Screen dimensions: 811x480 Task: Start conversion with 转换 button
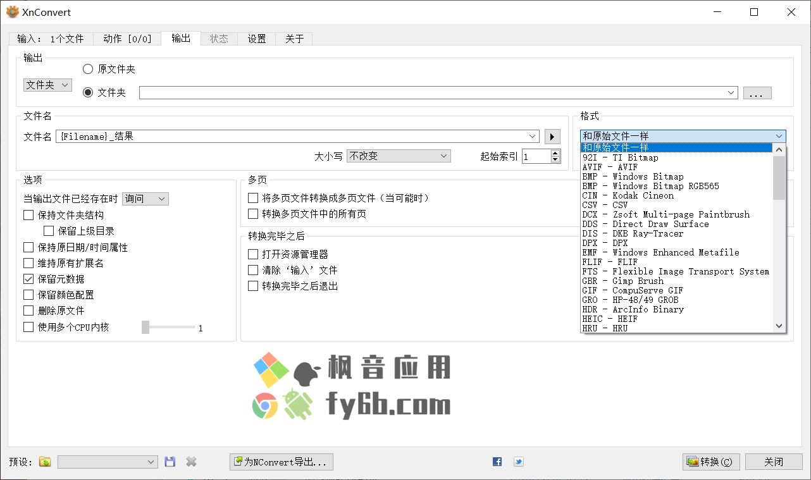click(711, 462)
